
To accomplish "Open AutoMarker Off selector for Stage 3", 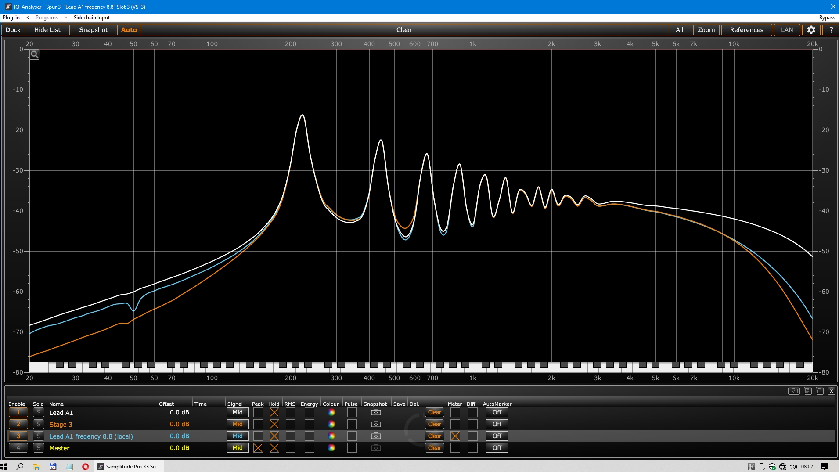I will click(x=497, y=424).
